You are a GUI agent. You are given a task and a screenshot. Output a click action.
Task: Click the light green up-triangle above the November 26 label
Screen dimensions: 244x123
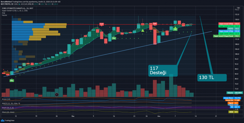143,30
